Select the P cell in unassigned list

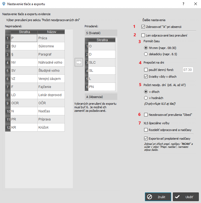(24, 38)
